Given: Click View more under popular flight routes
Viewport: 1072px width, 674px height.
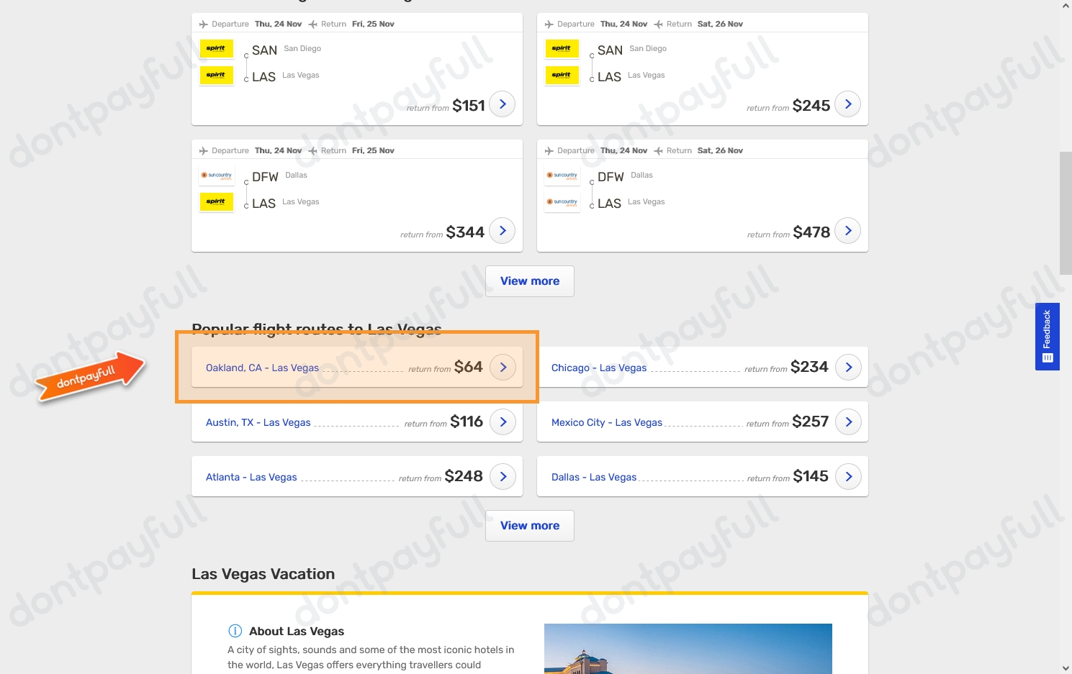Looking at the screenshot, I should tap(529, 525).
